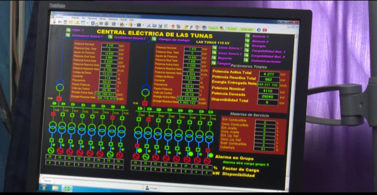The width and height of the screenshot is (377, 195).
Task: Open the Ayuda menu
Action: pyautogui.click(x=124, y=19)
